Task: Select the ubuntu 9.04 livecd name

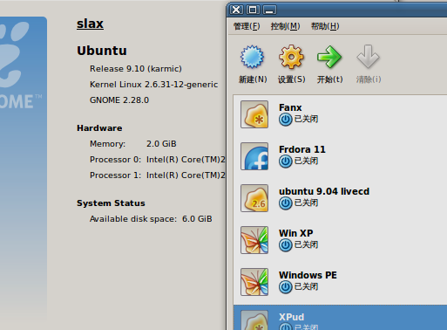Action: pyautogui.click(x=324, y=191)
